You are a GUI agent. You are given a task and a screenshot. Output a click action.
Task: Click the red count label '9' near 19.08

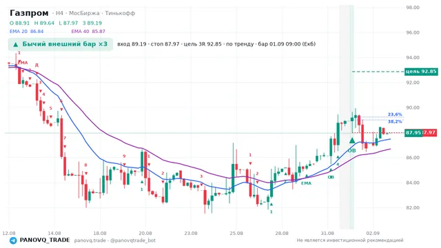[x=124, y=156]
